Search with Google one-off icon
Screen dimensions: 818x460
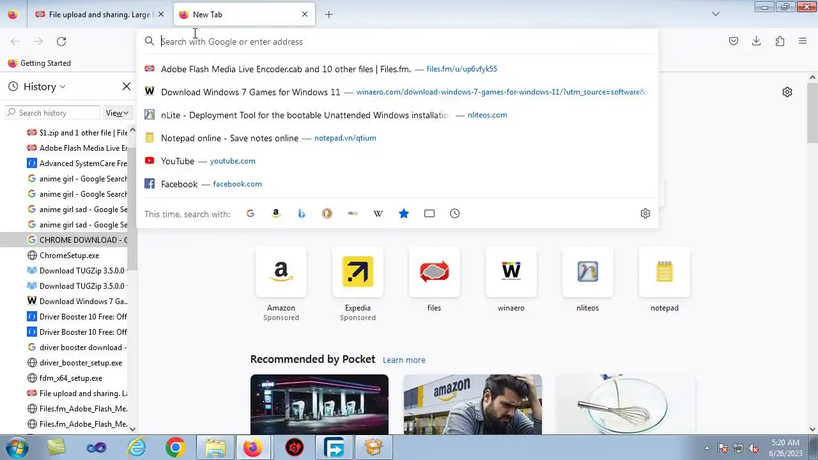[251, 213]
